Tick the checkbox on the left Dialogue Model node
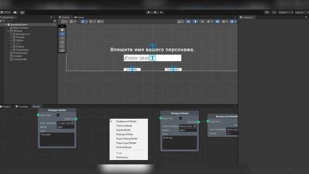The height and width of the screenshot is (174, 309). 58,115
